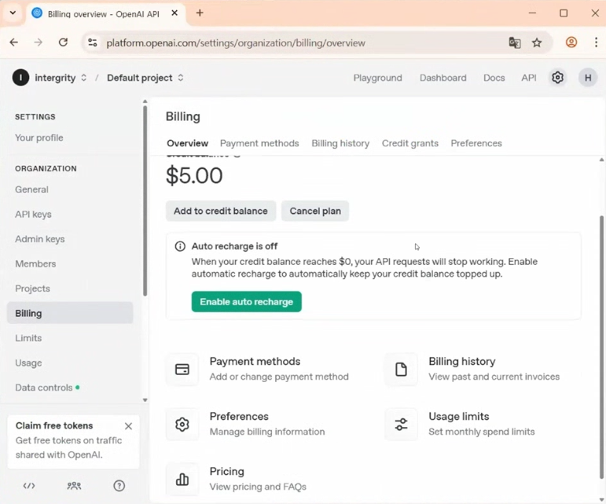Viewport: 606px width, 504px height.
Task: Expand the intergrity organization switcher
Action: 83,78
